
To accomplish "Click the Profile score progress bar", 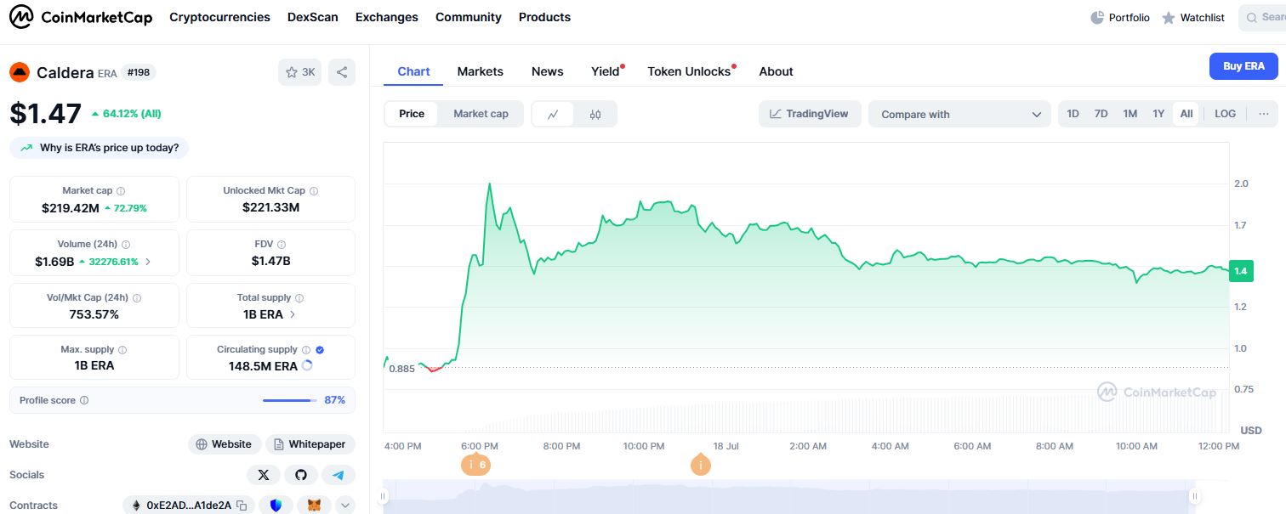I will coord(290,400).
